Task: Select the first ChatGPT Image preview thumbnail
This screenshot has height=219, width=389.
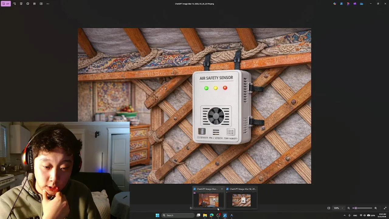Action: coord(208,200)
